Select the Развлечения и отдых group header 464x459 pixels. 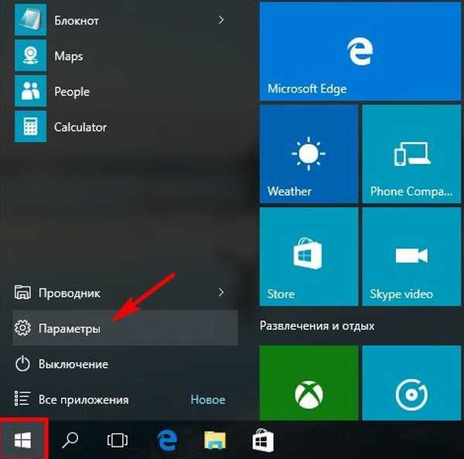[x=317, y=325]
